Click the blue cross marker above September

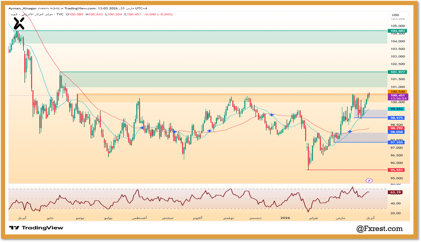(174, 131)
